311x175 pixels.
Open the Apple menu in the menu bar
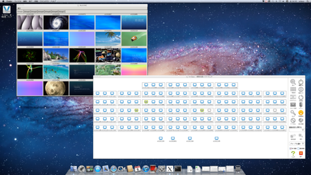coord(3,1)
